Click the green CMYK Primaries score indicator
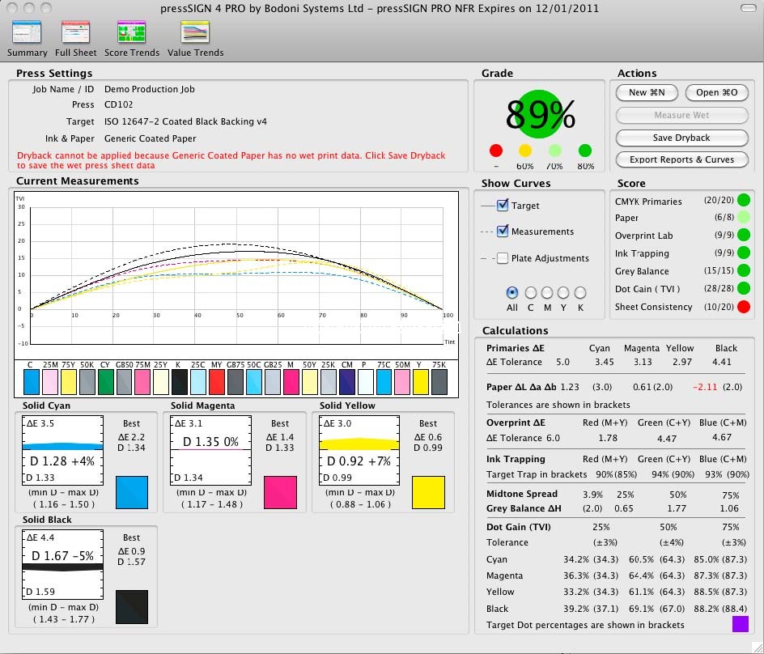The height and width of the screenshot is (654, 764). 743,201
